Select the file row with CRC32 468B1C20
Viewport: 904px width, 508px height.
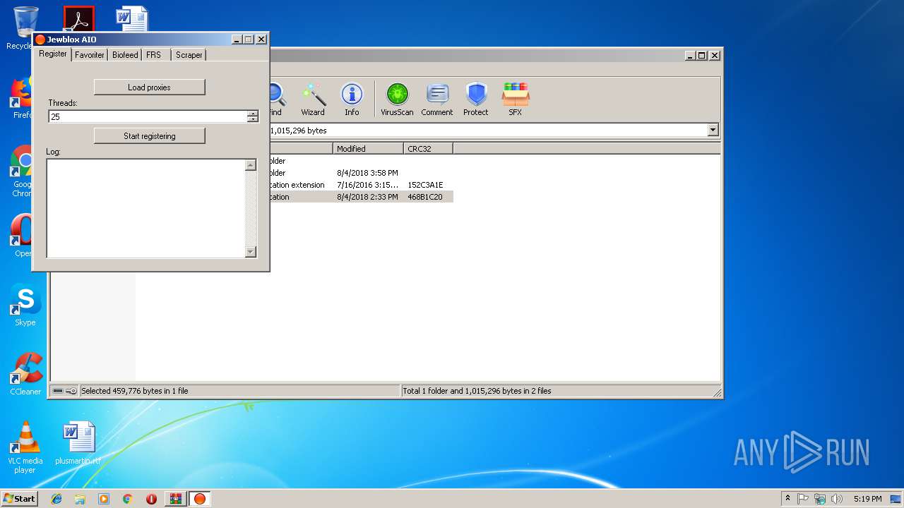(x=361, y=197)
